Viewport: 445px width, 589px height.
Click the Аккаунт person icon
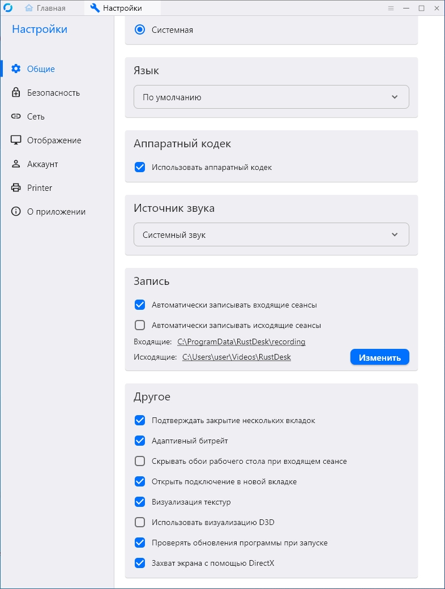coord(16,164)
